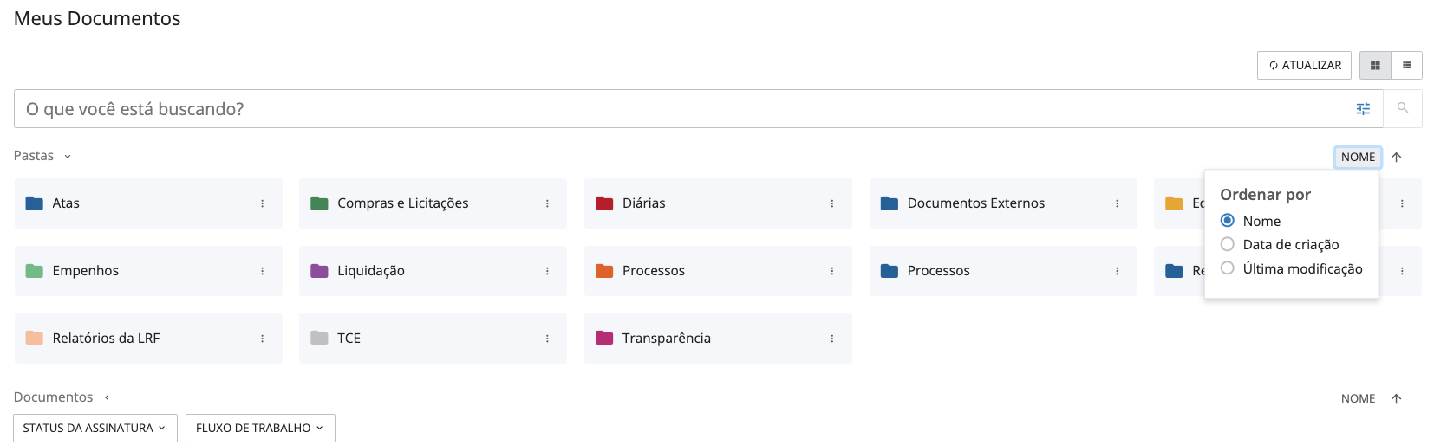
Task: Choose Última modificação sort option
Action: coord(1228,268)
